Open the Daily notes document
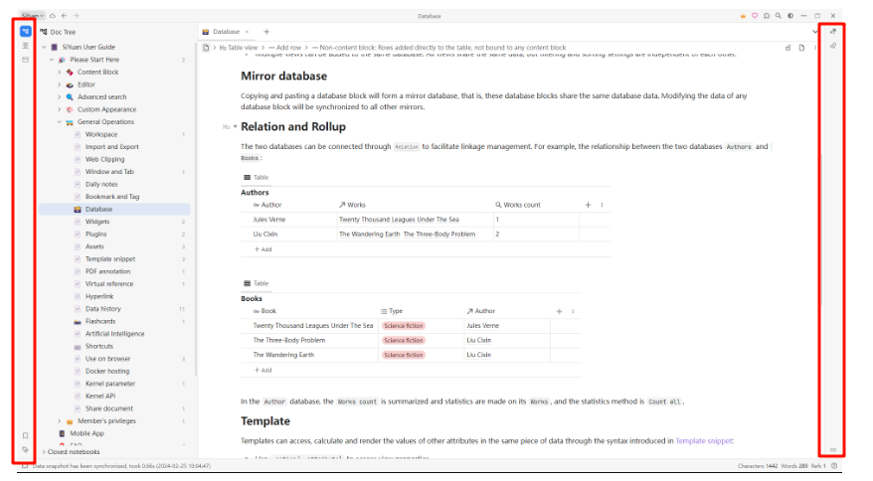 click(x=101, y=184)
